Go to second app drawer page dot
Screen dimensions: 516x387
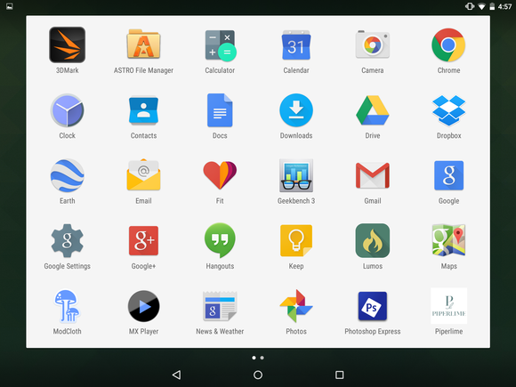[x=262, y=358]
